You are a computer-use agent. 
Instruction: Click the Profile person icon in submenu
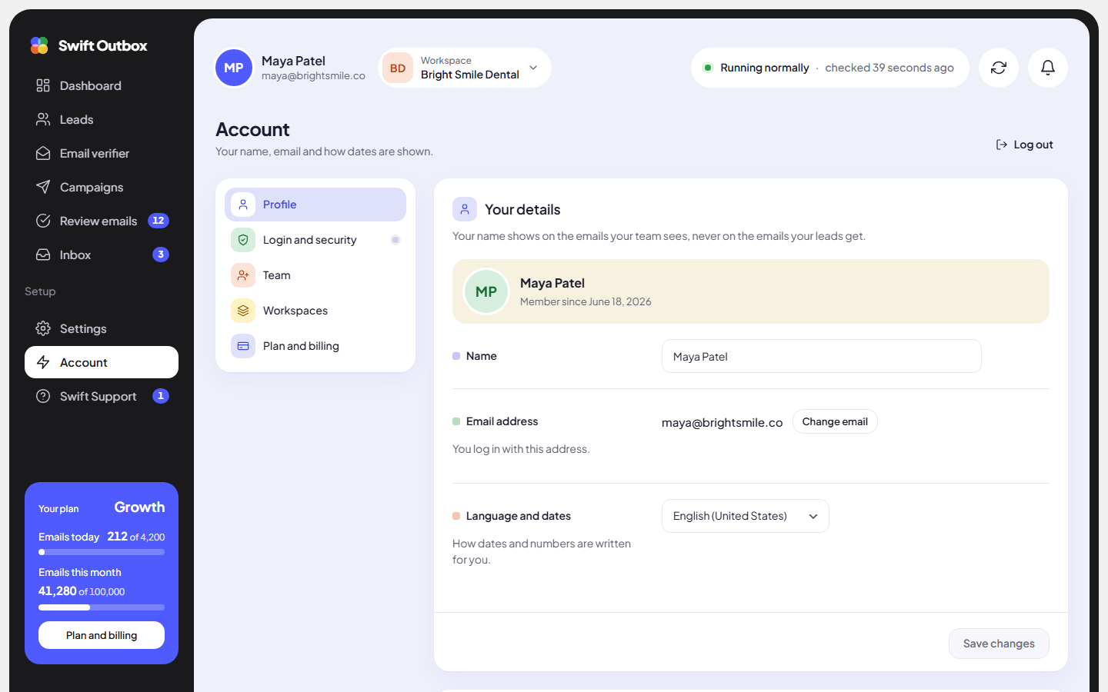[243, 205]
